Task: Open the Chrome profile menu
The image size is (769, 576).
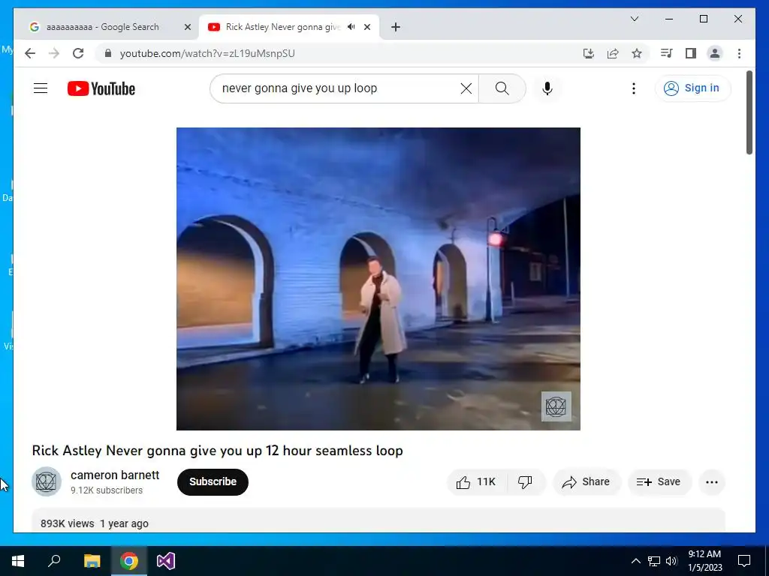Action: point(715,53)
